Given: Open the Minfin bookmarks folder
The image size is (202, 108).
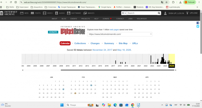Looking at the screenshot, I should (10, 7).
